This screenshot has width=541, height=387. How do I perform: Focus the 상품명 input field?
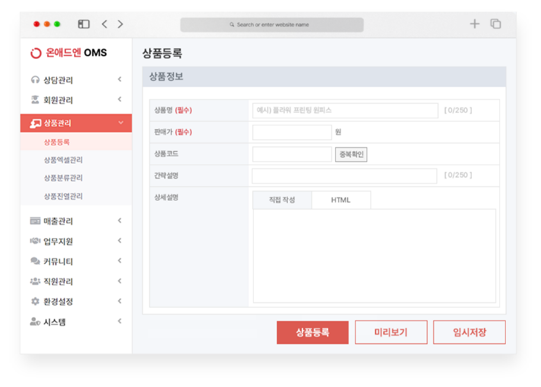[345, 111]
